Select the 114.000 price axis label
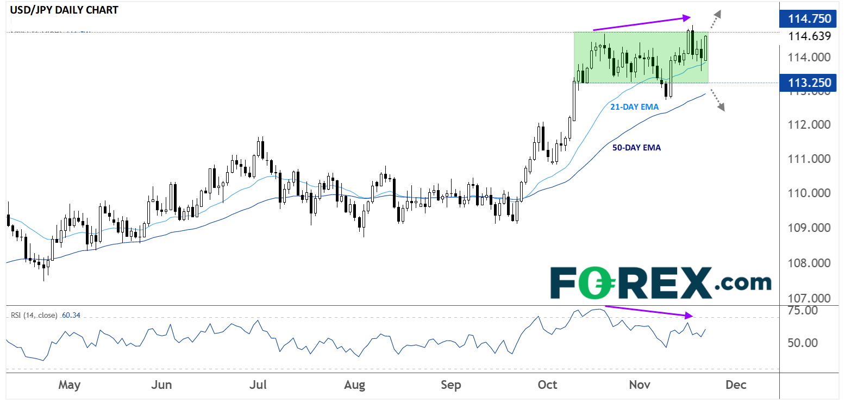The height and width of the screenshot is (403, 845). point(809,57)
